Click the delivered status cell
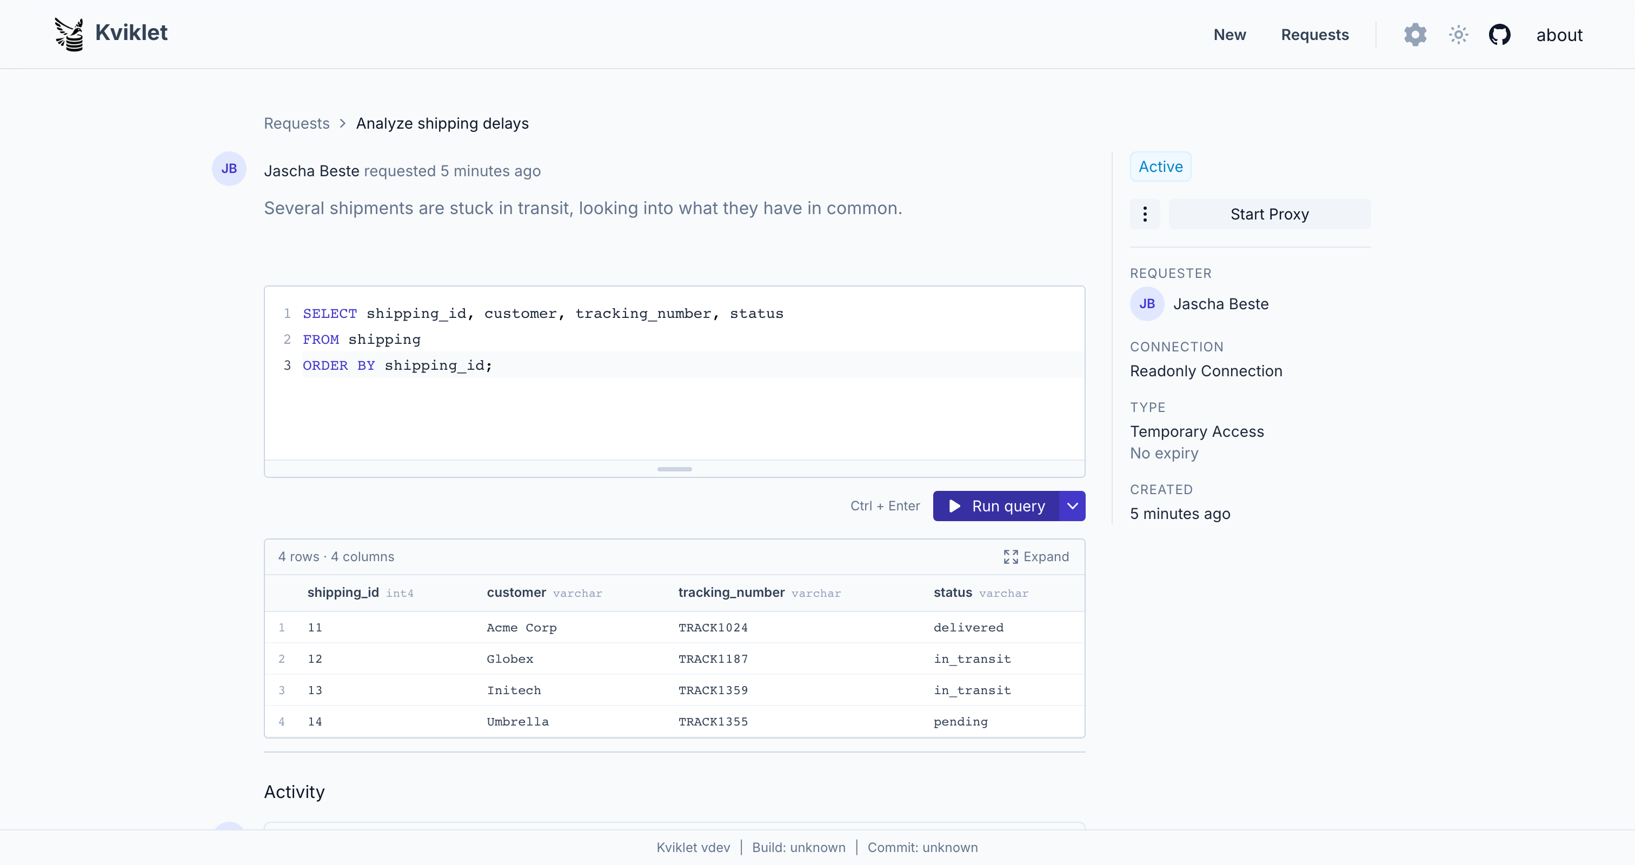Image resolution: width=1635 pixels, height=865 pixels. 968,628
